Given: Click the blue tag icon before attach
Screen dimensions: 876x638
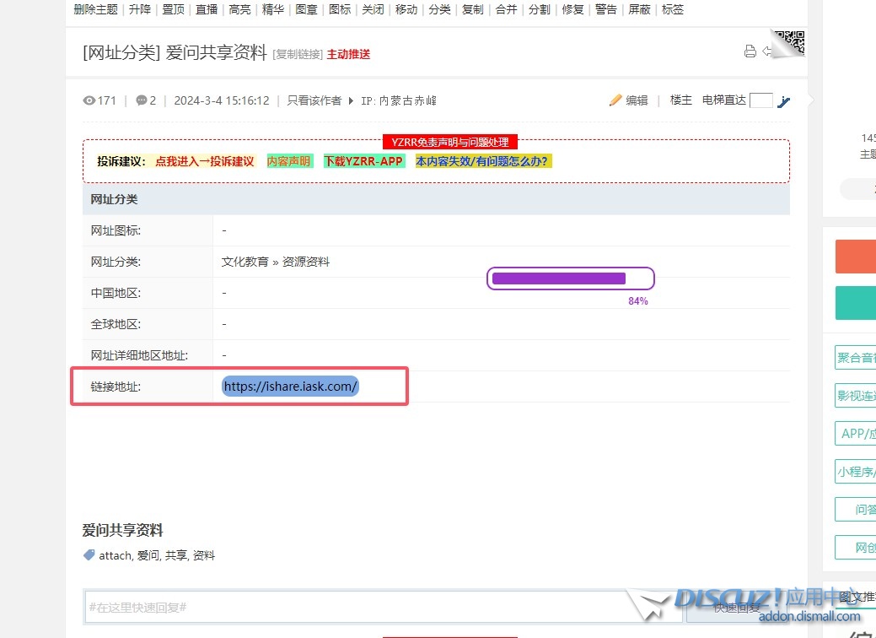Looking at the screenshot, I should pos(89,555).
